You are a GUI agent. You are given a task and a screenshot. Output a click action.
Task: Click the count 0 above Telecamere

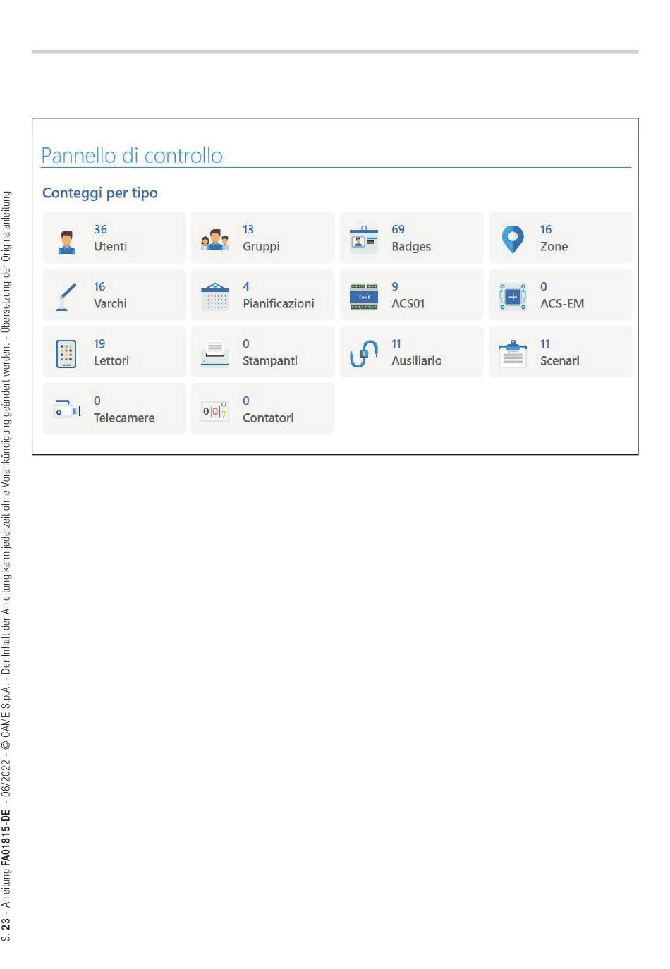97,401
